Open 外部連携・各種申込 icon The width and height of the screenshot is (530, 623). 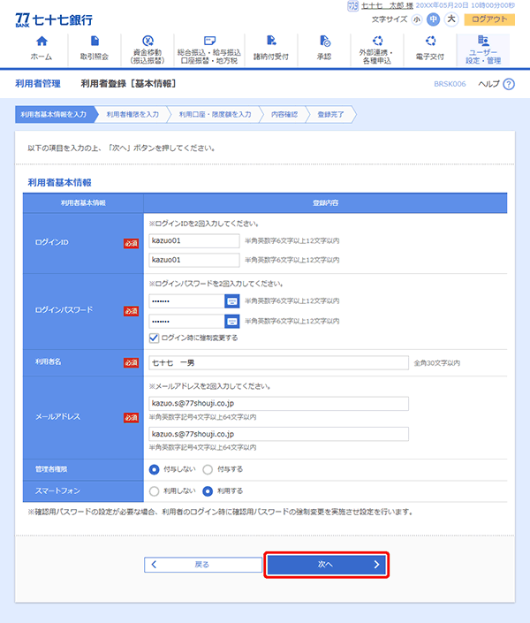click(x=377, y=41)
